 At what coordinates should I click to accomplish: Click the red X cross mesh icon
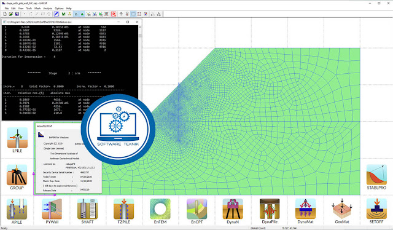pyautogui.click(x=106, y=14)
